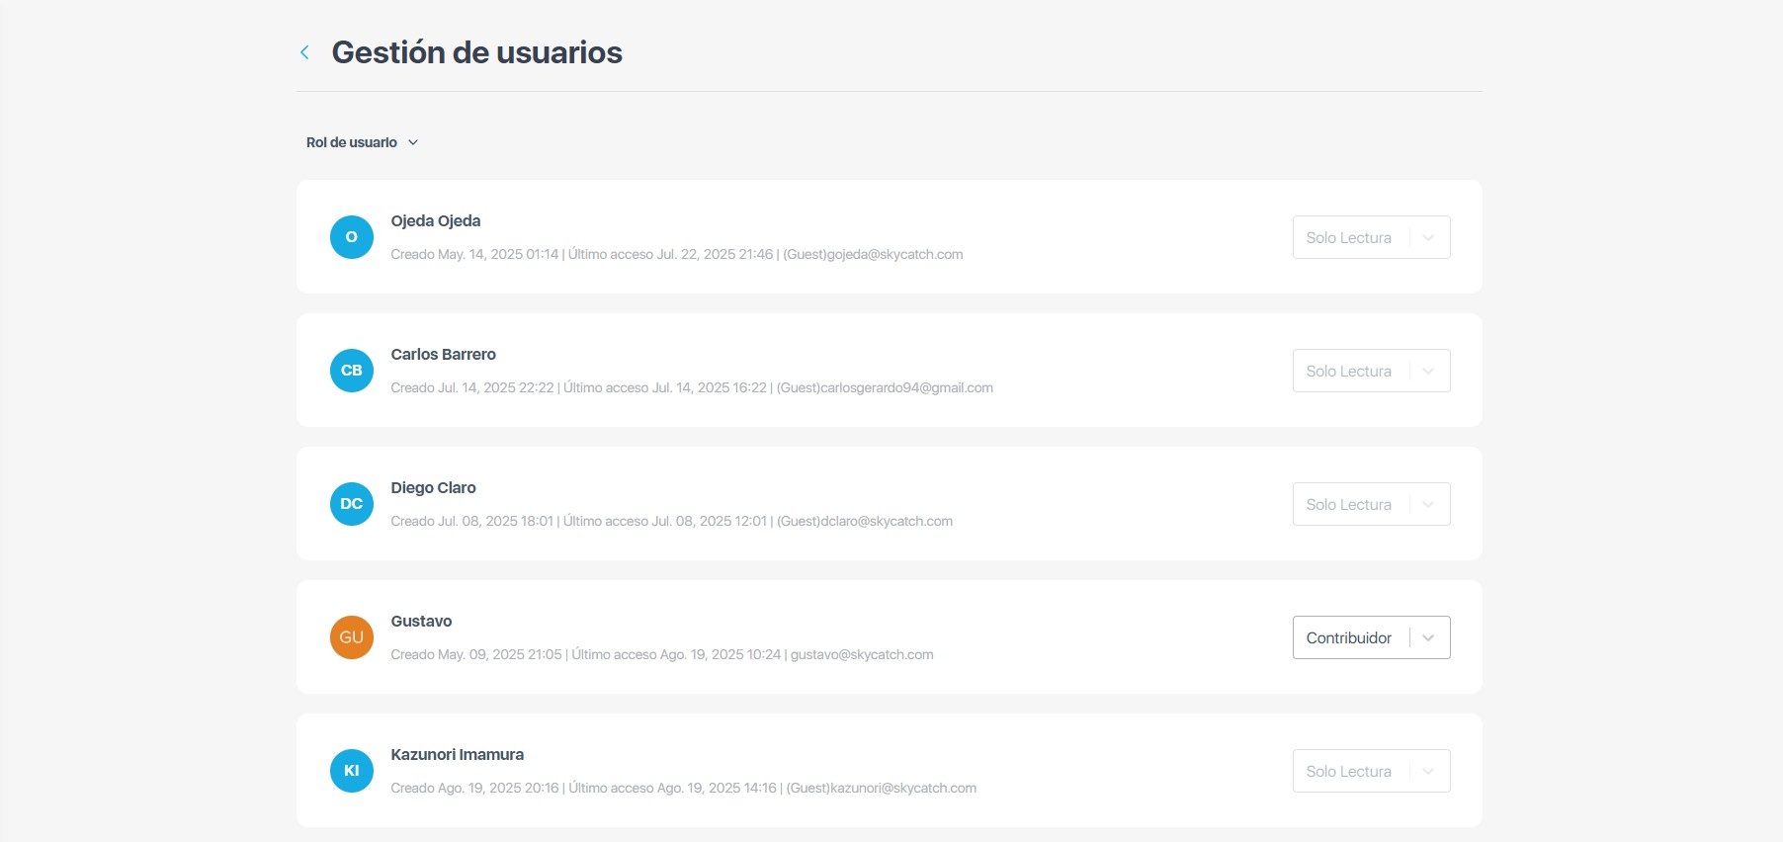Viewport: 1783px width, 842px height.
Task: Click Diego Claro's creation and access details
Action: coord(671,521)
